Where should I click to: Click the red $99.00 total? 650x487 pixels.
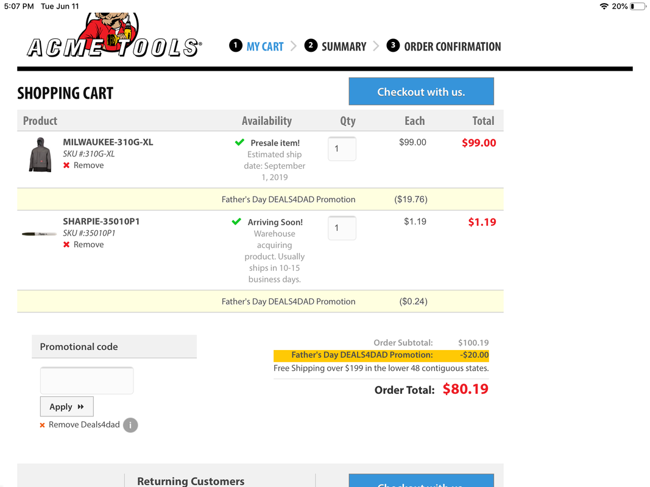479,143
